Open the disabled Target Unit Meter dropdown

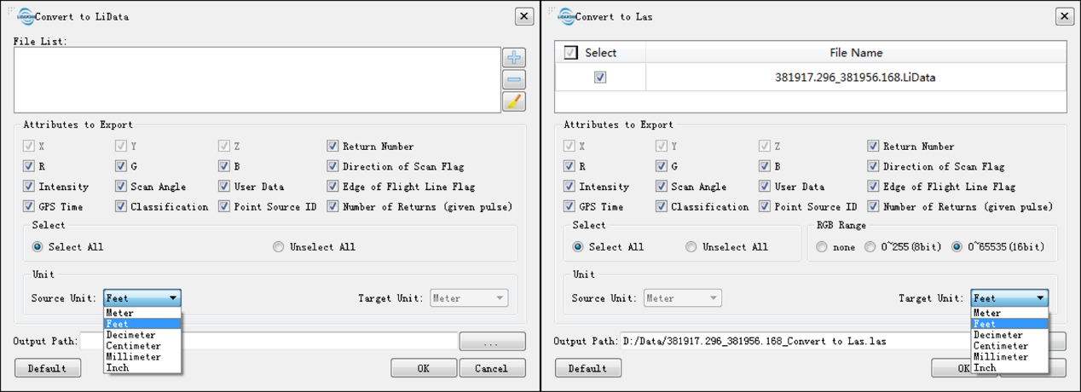tap(469, 298)
